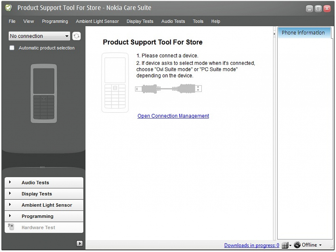Select the Phone information tab
This screenshot has width=336, height=252.
coord(304,33)
